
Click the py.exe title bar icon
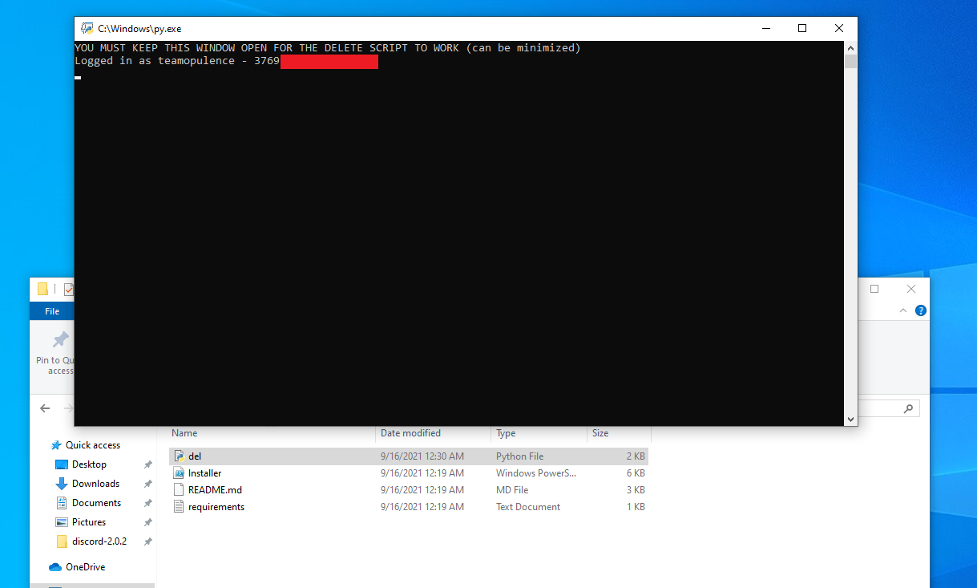tap(87, 28)
